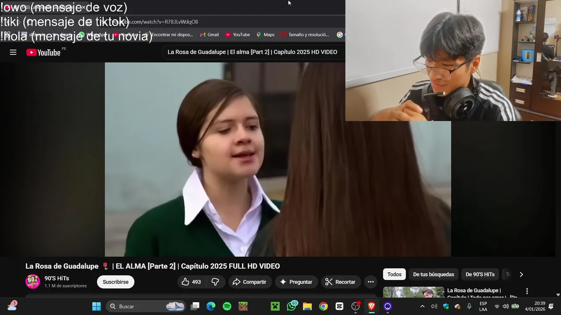This screenshot has width=561, height=315.
Task: Open WhatsApp from the taskbar
Action: point(291,306)
